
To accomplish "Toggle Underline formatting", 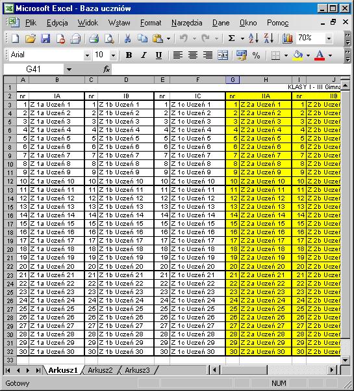I will pos(158,55).
